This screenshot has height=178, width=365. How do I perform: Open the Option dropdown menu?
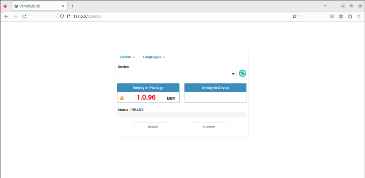127,57
